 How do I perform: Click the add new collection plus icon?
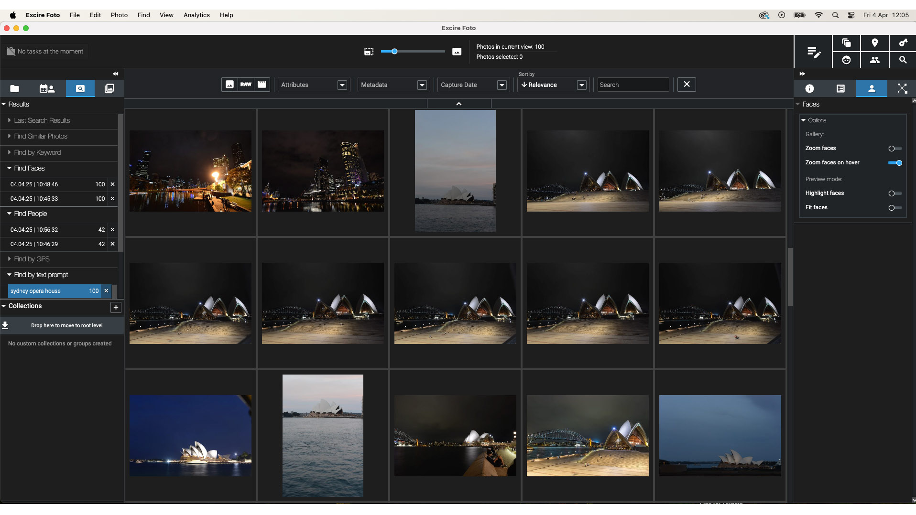(x=116, y=307)
